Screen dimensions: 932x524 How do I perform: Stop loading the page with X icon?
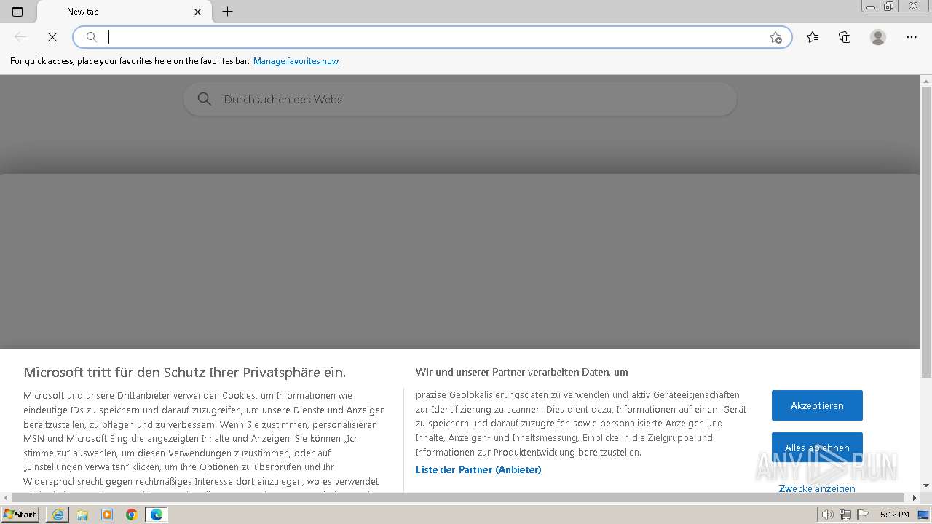pos(52,37)
